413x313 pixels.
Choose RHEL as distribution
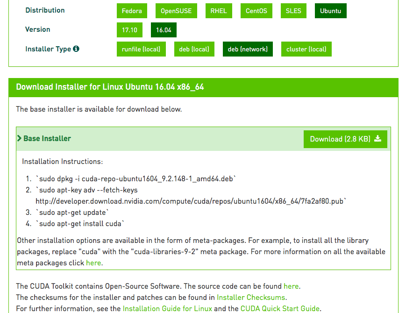pyautogui.click(x=219, y=11)
